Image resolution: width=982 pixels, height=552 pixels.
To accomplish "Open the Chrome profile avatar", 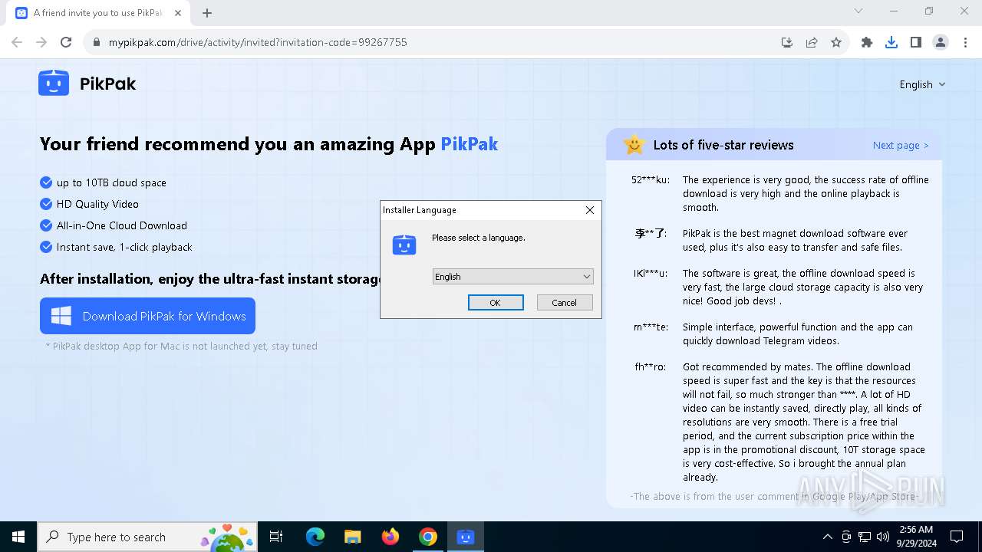I will [941, 42].
